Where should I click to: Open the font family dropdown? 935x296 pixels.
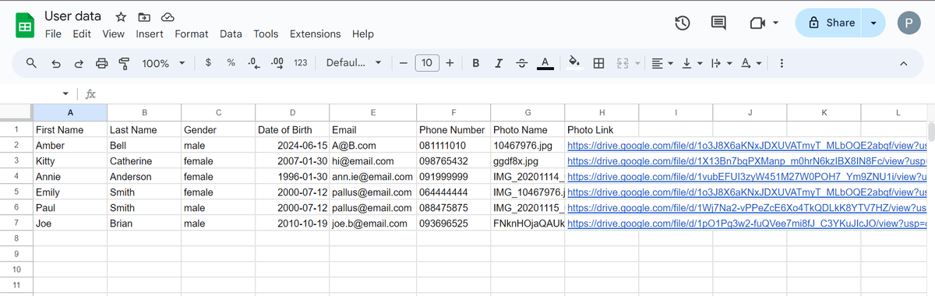354,63
